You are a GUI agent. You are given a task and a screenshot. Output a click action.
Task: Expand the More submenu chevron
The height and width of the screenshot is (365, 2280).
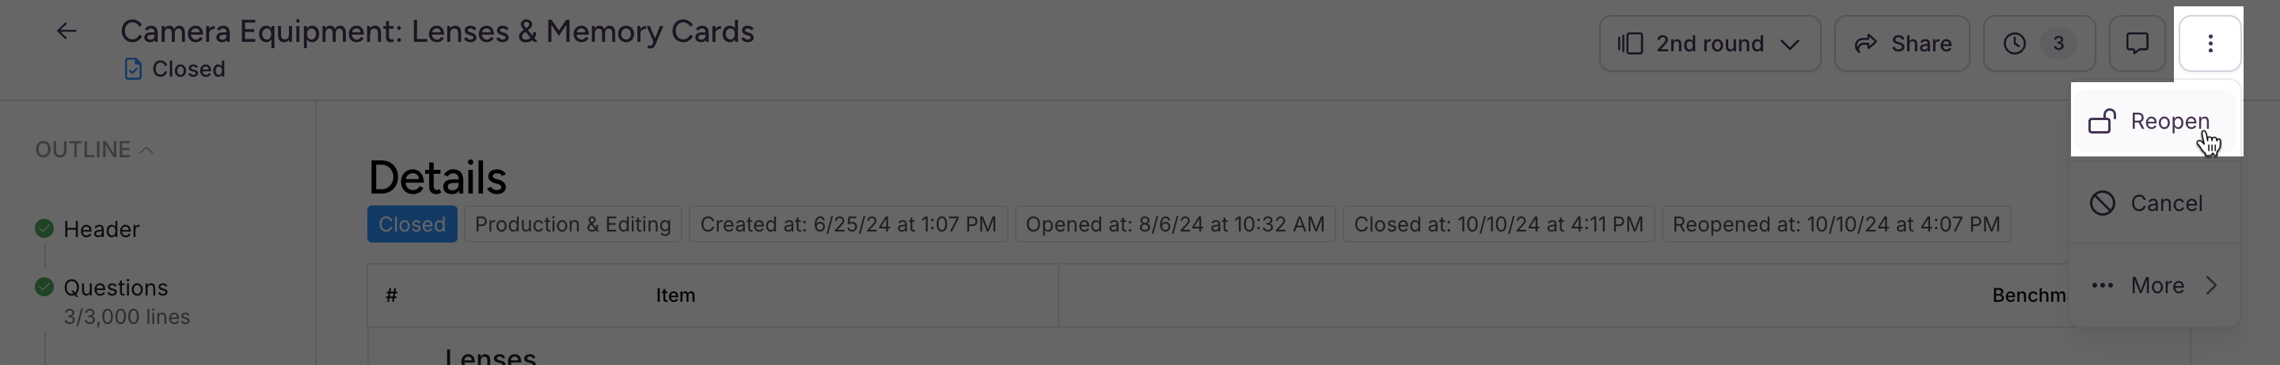(2211, 285)
